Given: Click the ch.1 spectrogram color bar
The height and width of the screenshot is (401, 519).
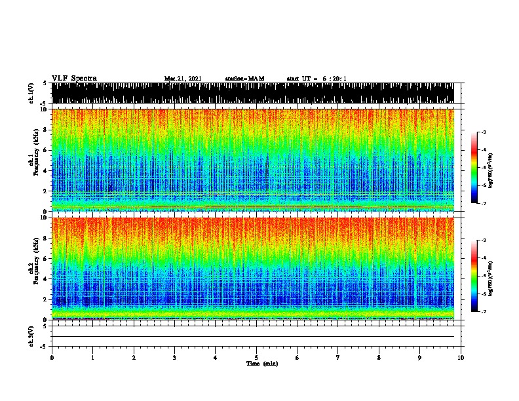Looking at the screenshot, I should (474, 168).
